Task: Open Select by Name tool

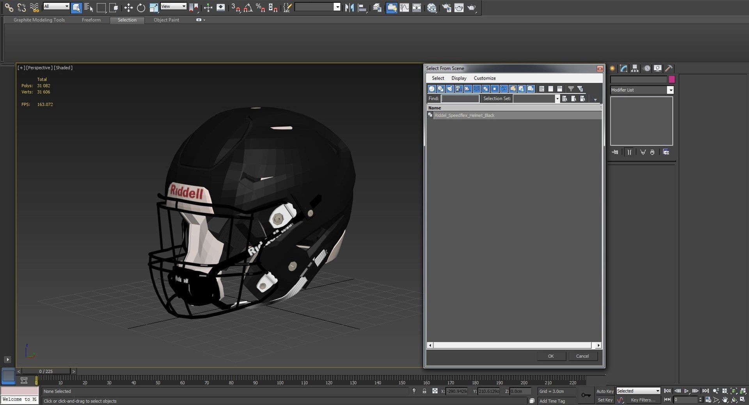Action: pyautogui.click(x=89, y=7)
